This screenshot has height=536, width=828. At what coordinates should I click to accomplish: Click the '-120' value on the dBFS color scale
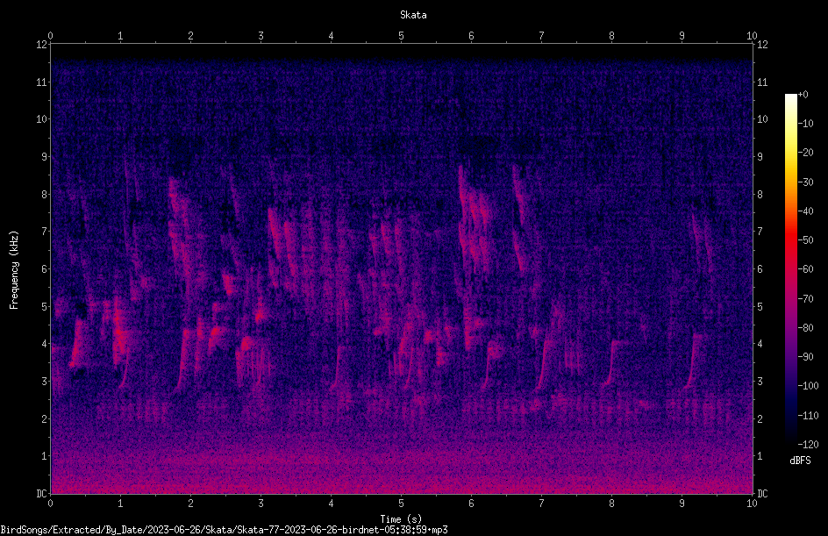coord(808,445)
